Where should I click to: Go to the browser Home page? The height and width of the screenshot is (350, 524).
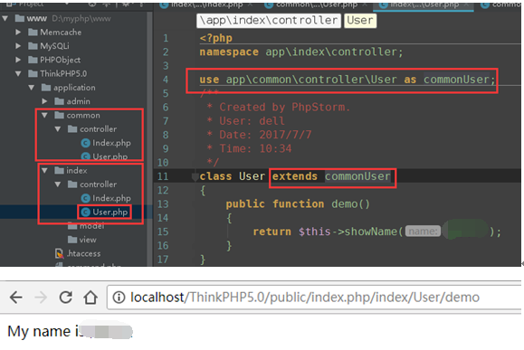[91, 297]
